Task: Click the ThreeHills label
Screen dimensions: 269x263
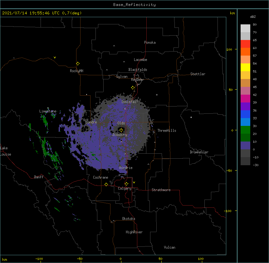Action: tap(167, 131)
